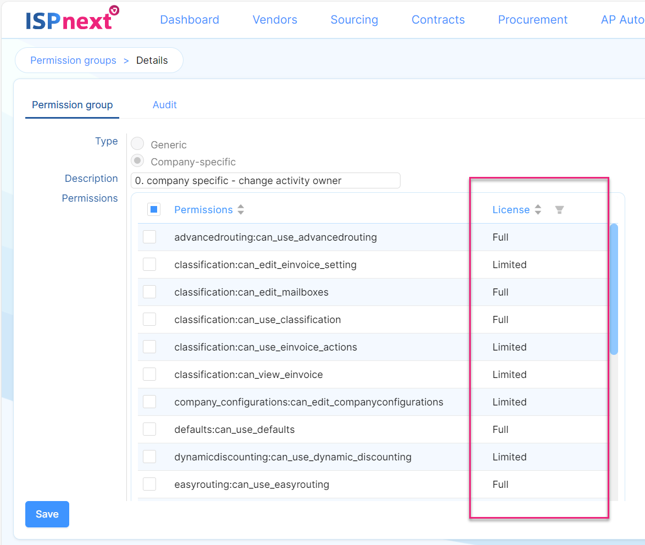The width and height of the screenshot is (645, 545).
Task: Sort the License column using arrows
Action: click(x=538, y=210)
